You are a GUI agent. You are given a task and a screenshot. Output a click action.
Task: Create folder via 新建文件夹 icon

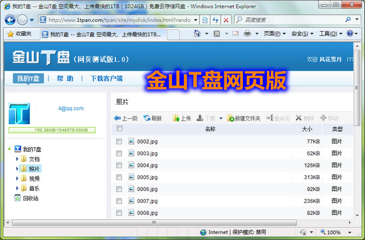pos(230,118)
